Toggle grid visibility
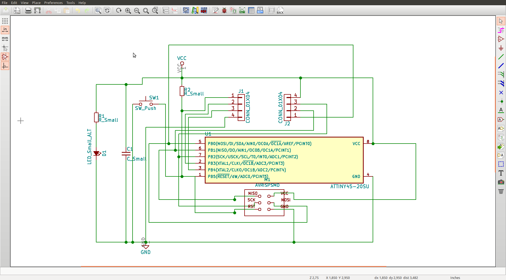 coord(5,21)
